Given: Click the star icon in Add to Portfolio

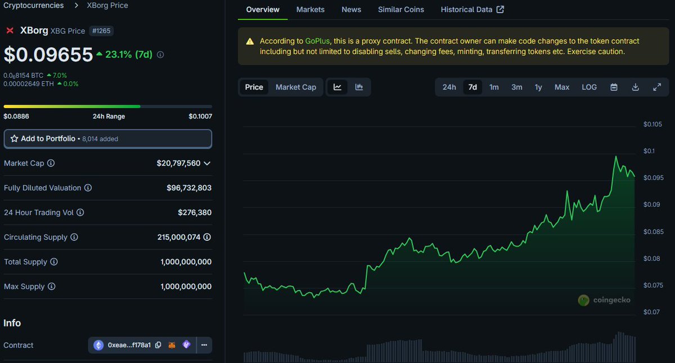Looking at the screenshot, I should click(14, 138).
